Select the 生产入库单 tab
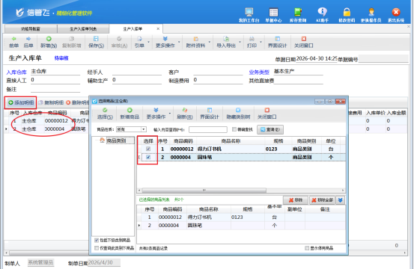 [133, 29]
